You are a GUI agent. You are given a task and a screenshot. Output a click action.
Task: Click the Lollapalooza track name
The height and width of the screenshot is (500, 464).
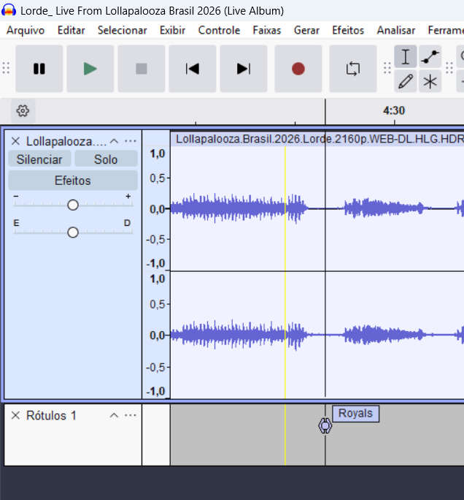pos(66,141)
